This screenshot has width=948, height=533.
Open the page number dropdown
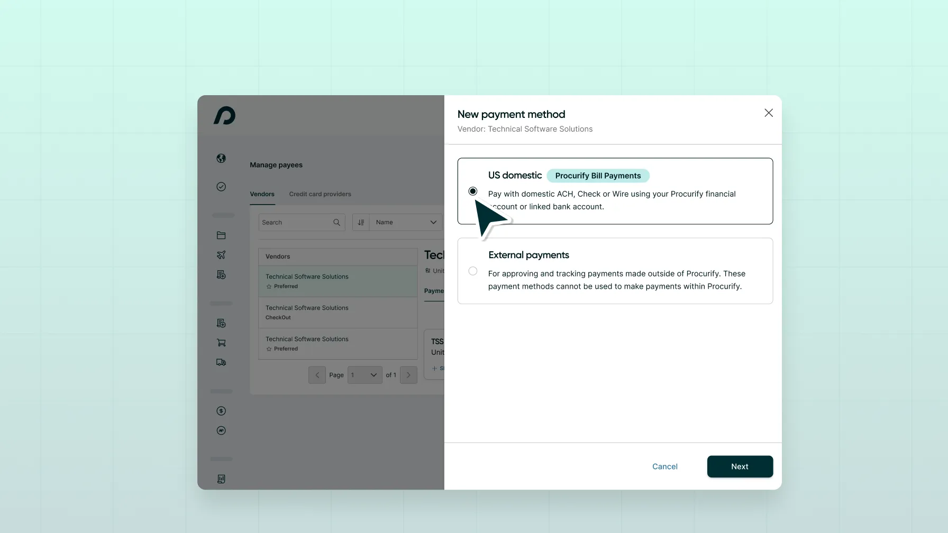(x=364, y=375)
